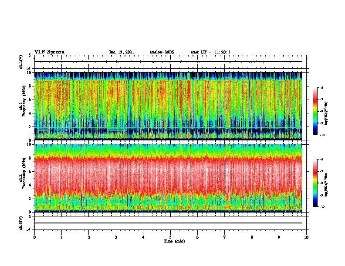Click the "4" kHz tick on ch.1 frequency axis
The height and width of the screenshot is (266, 345).
tap(30, 113)
